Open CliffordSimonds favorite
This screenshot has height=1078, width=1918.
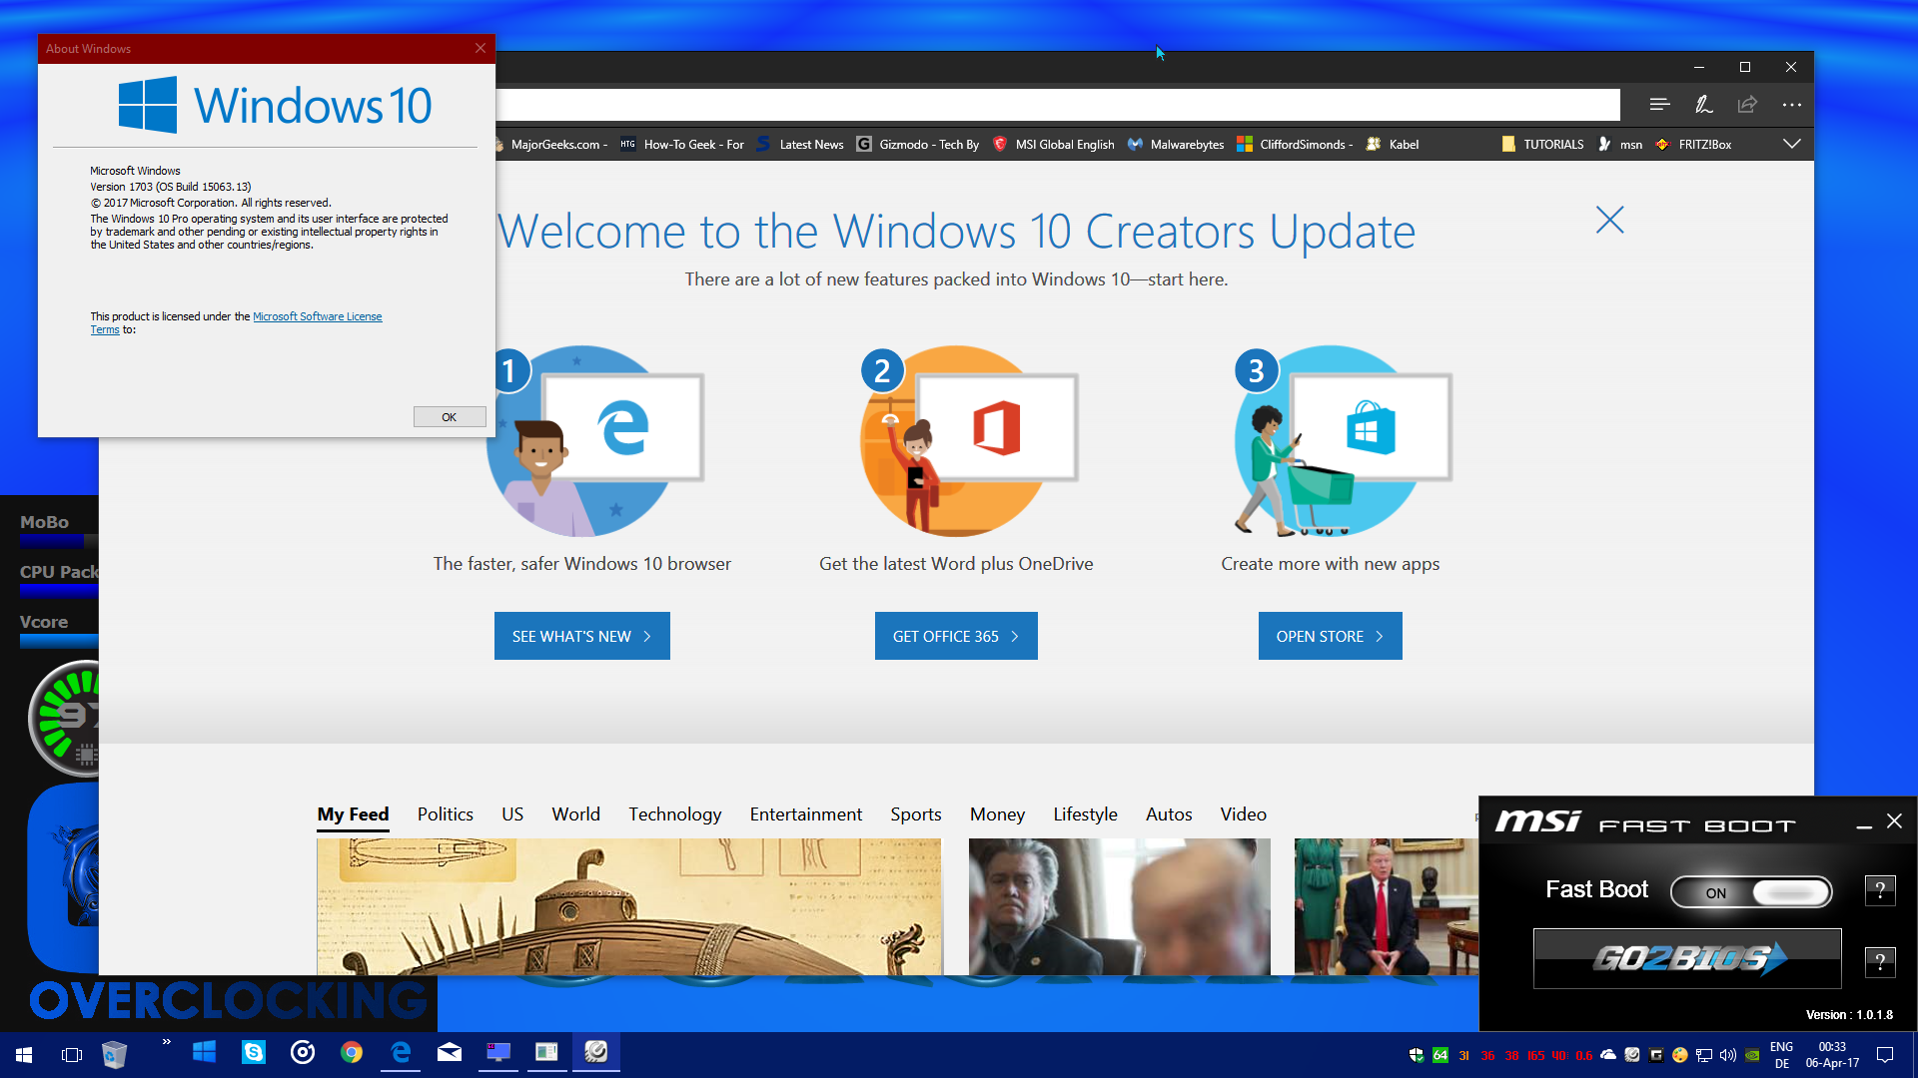(x=1296, y=145)
